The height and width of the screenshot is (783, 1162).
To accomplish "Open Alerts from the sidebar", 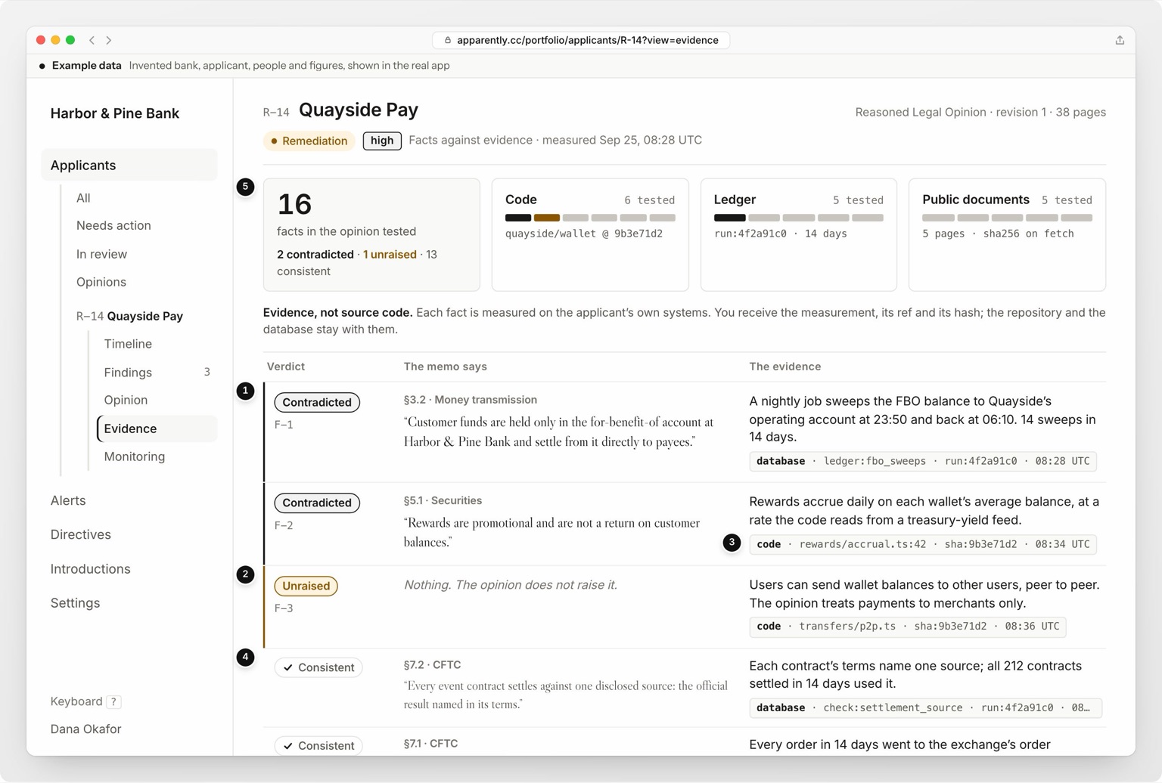I will (x=68, y=500).
